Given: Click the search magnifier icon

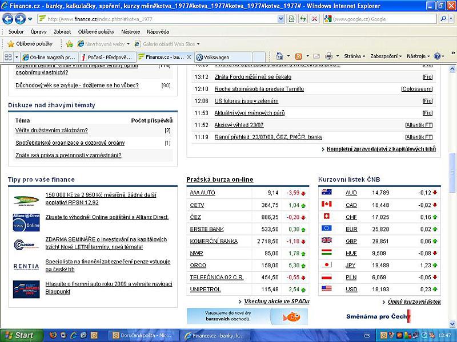Looking at the screenshot, I should pyautogui.click(x=443, y=19).
